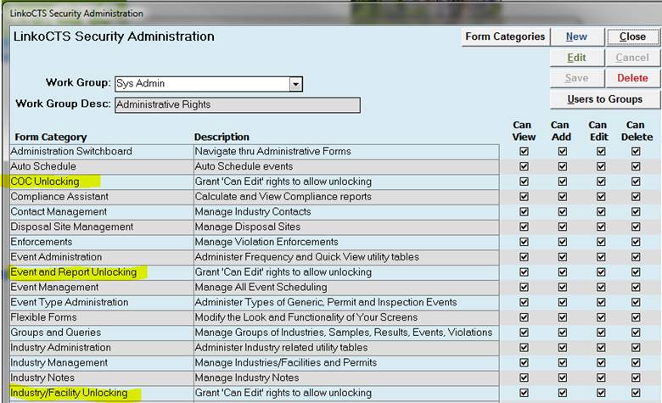Click the New button
Image resolution: width=662 pixels, height=403 pixels.
coord(577,36)
